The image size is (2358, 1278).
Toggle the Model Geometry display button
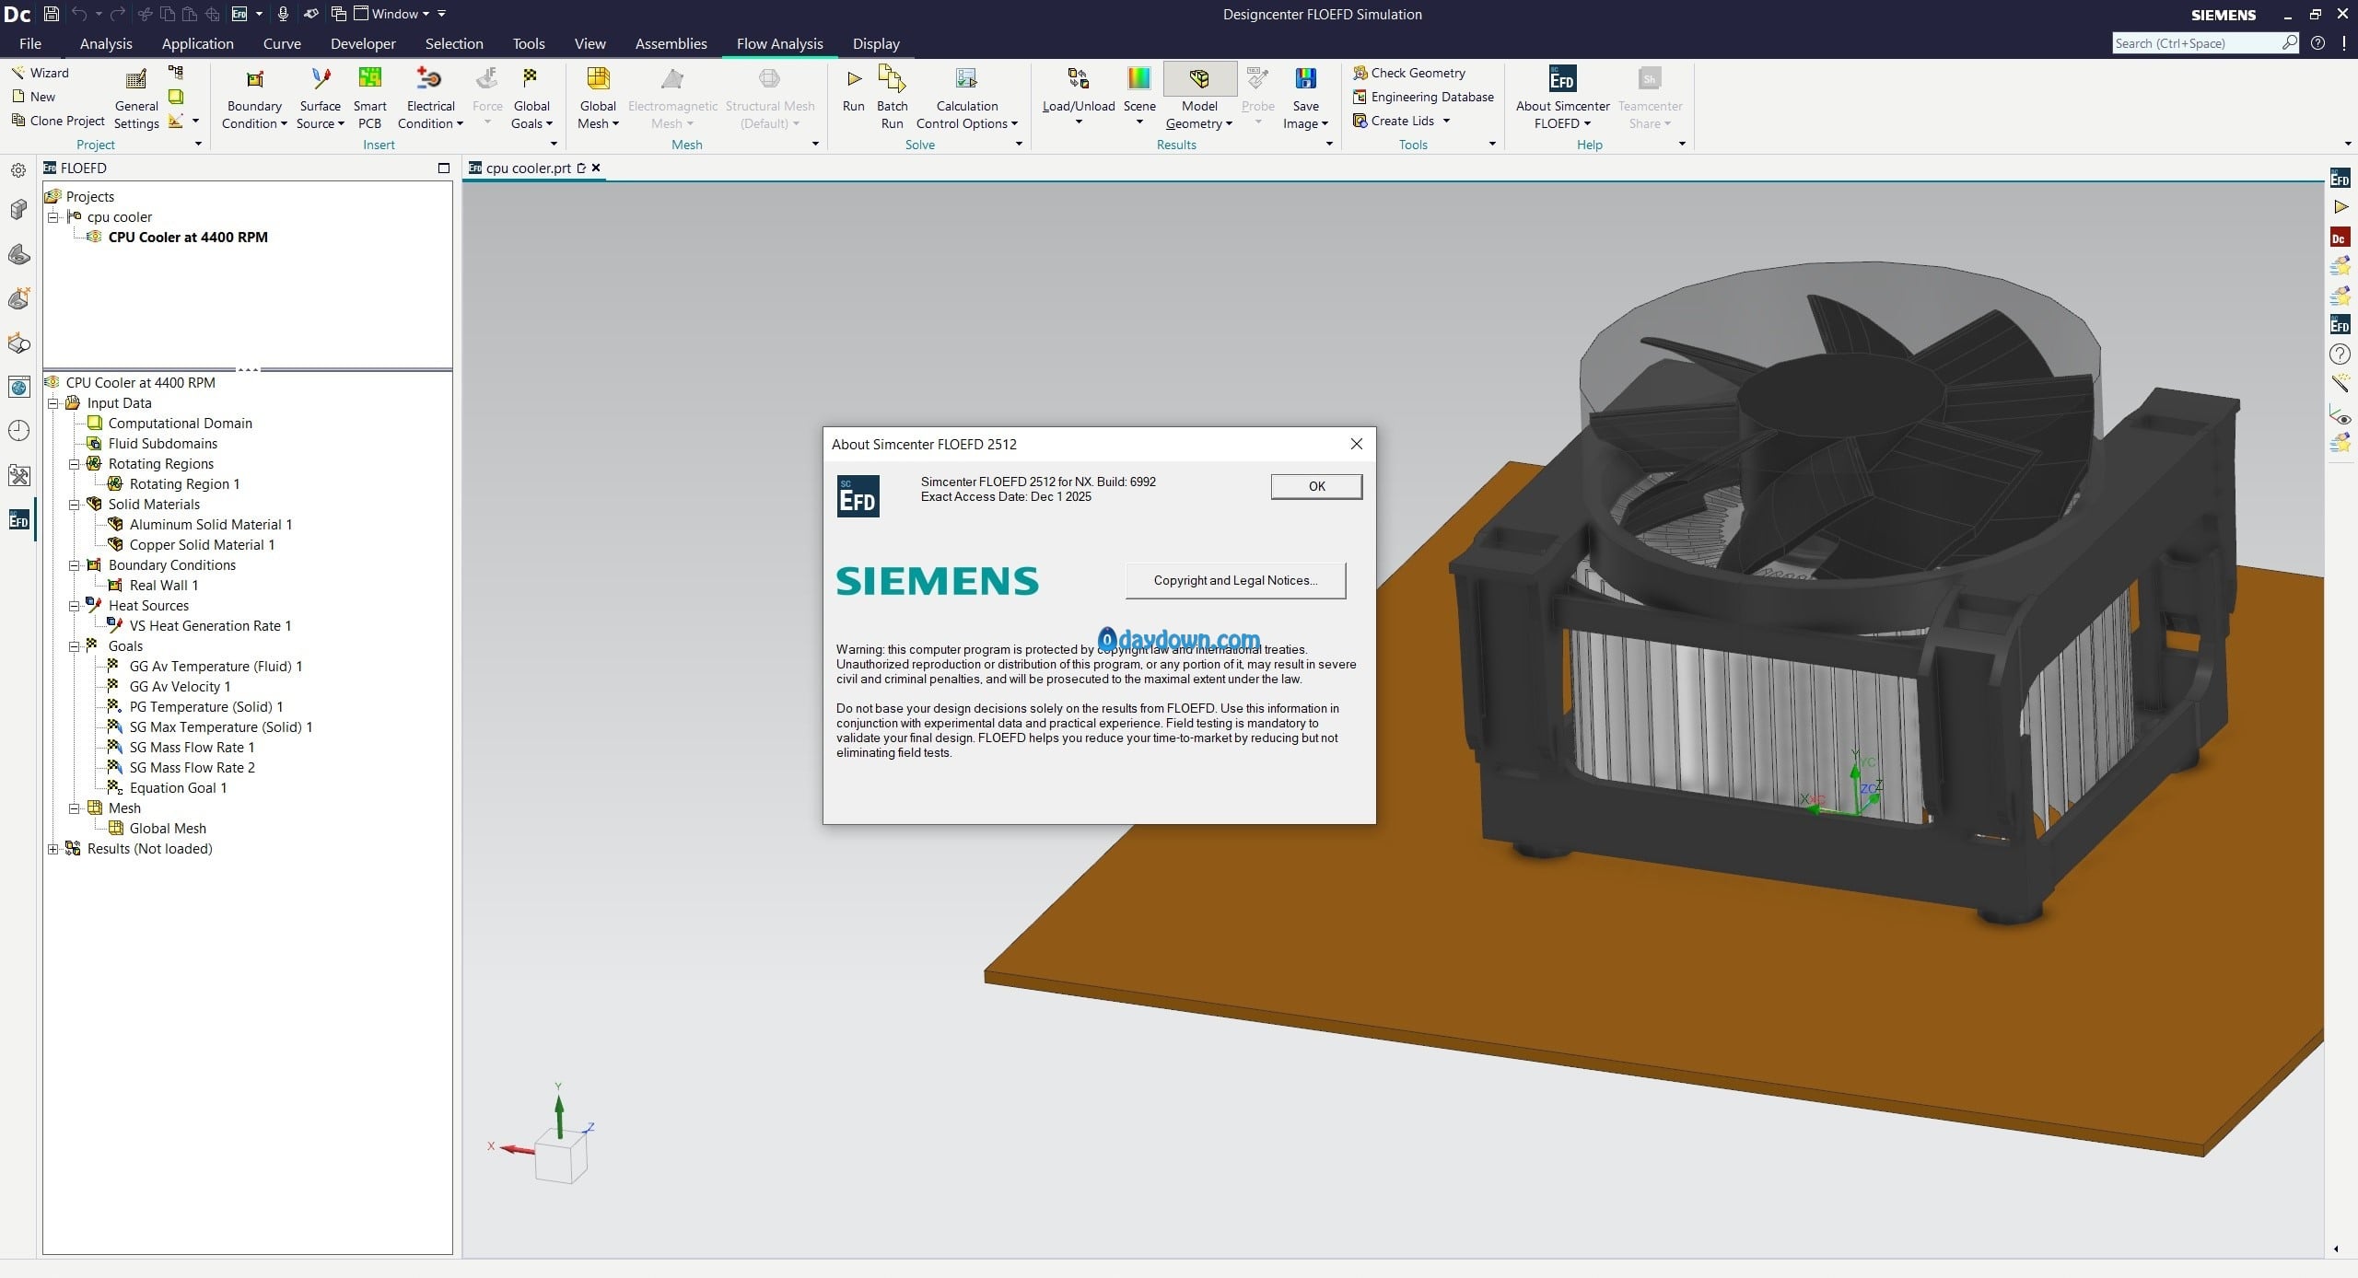point(1198,80)
